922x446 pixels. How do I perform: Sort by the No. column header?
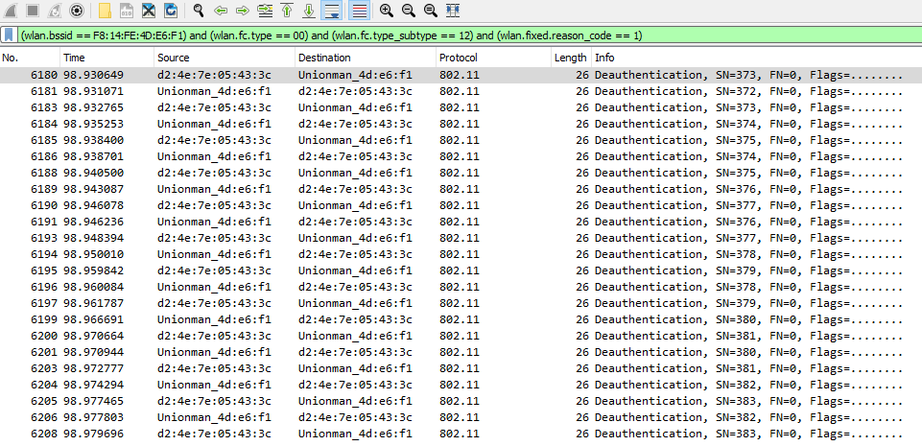[x=30, y=58]
